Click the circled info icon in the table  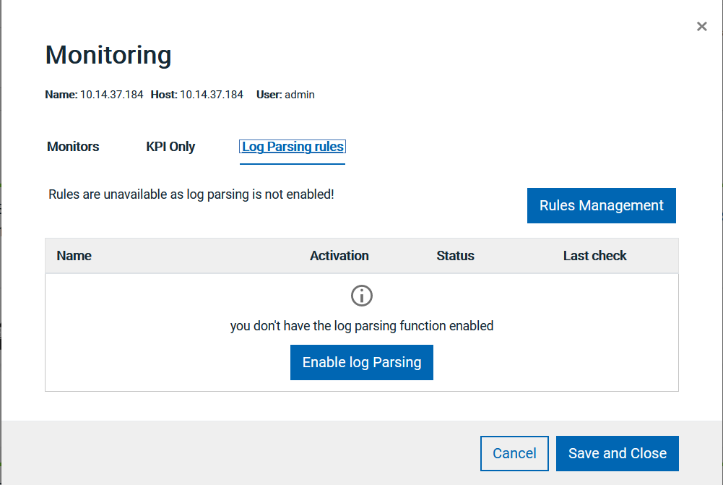tap(362, 296)
